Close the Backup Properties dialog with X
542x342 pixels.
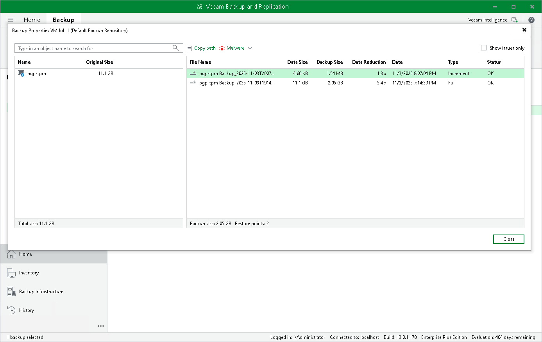524,30
